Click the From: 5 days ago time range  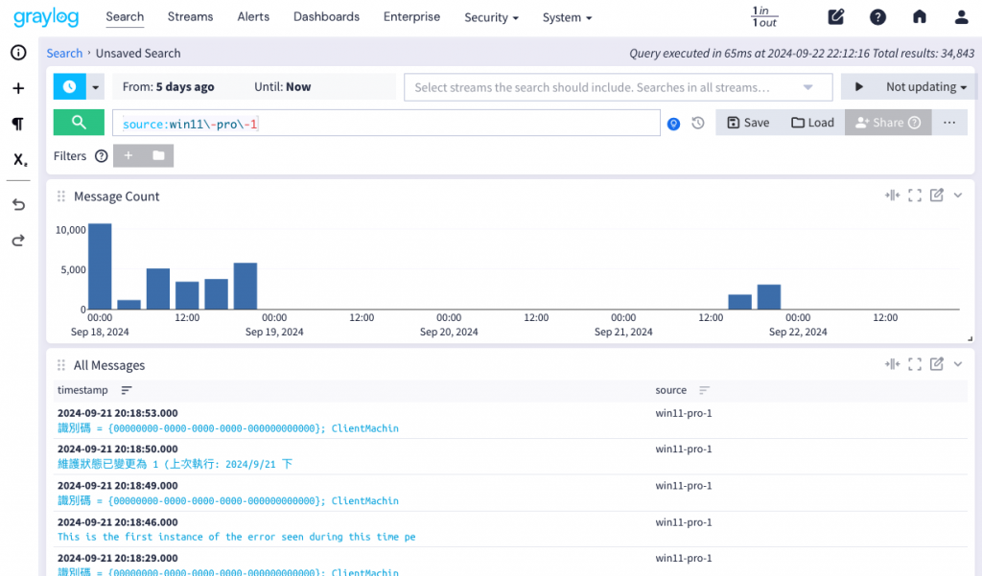(169, 87)
